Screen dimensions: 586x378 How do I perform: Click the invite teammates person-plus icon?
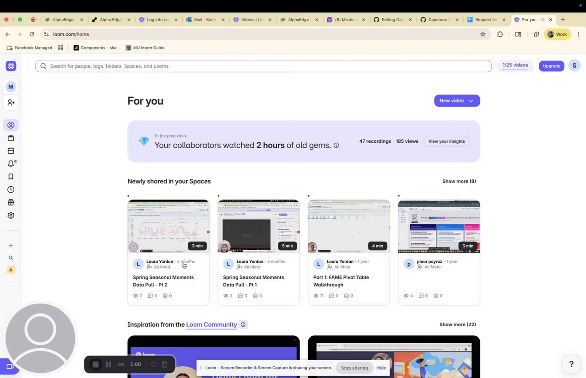[x=11, y=103]
